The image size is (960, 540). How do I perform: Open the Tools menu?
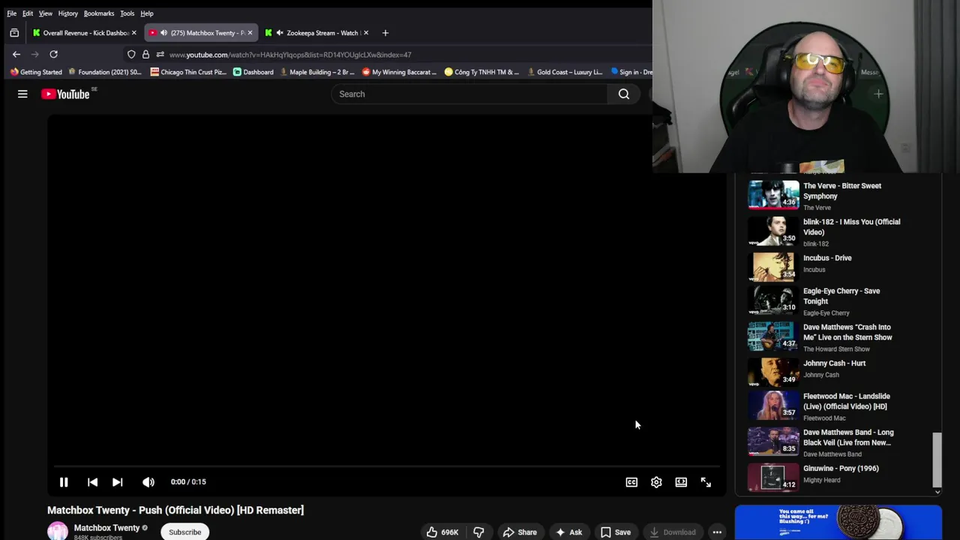(x=127, y=13)
